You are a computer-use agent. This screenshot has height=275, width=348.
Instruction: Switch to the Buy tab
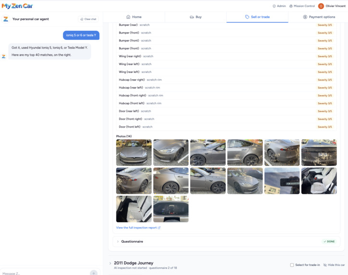[x=196, y=17]
